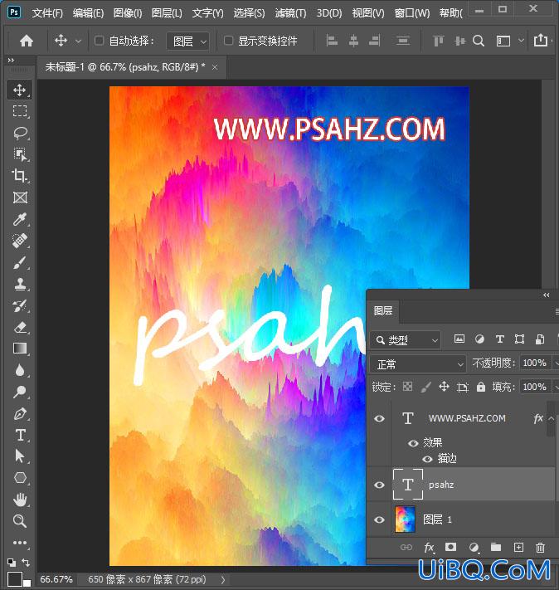Create a new group folder icon
Screen dimensions: 559x590
pos(496,547)
